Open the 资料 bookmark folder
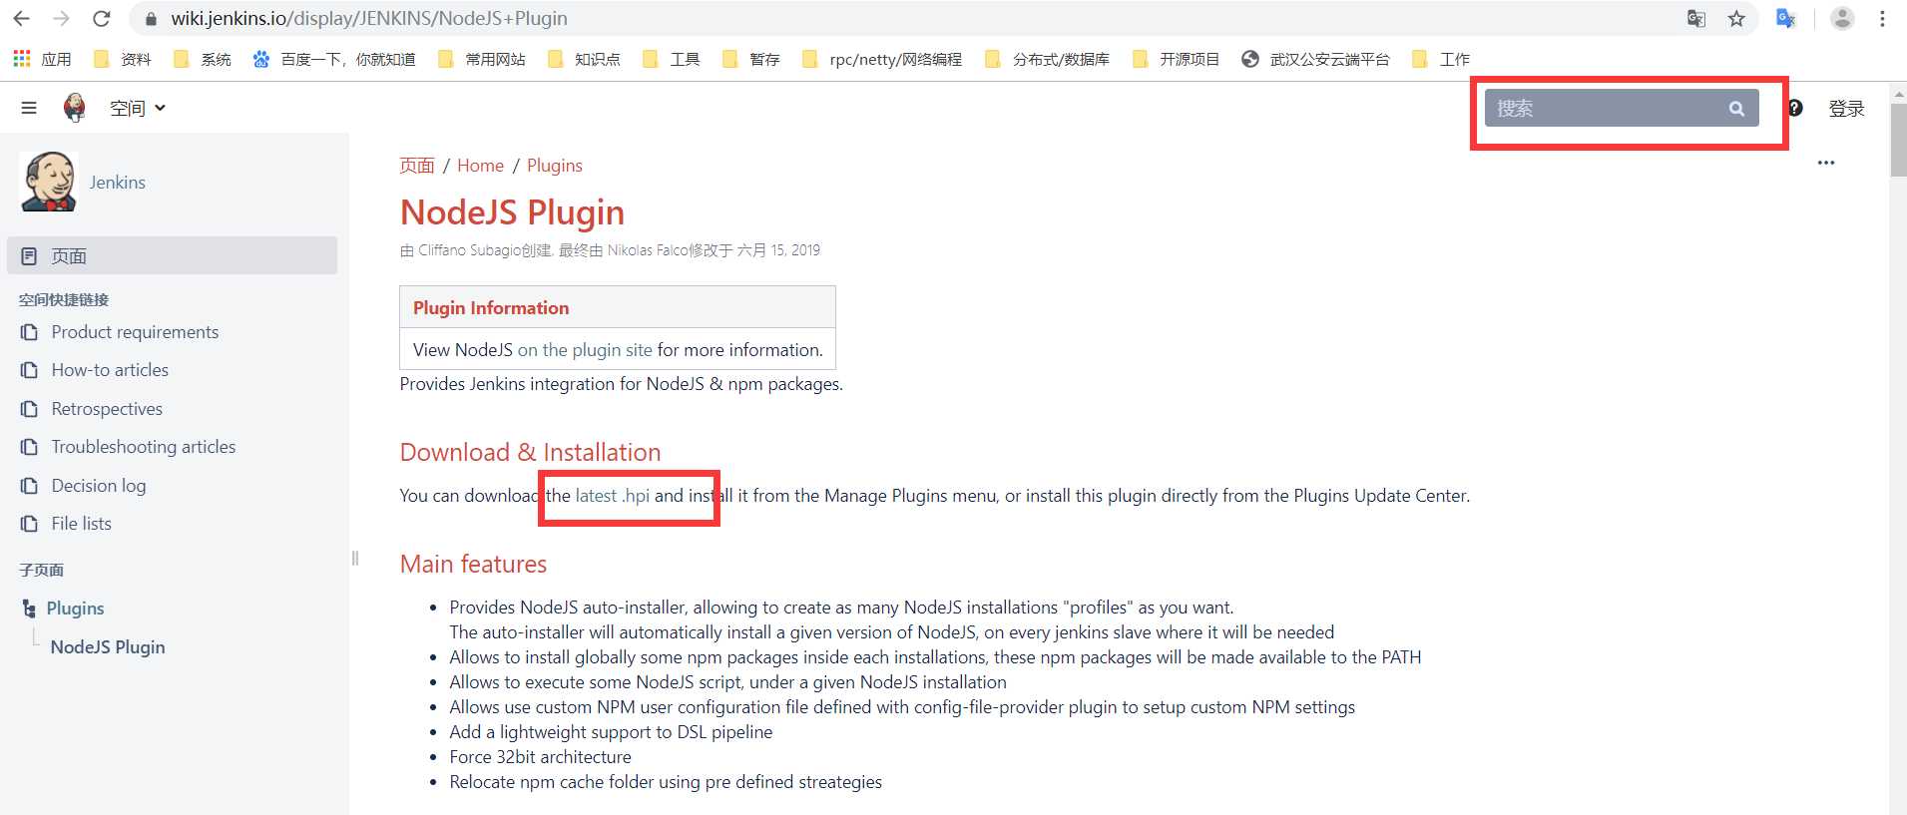This screenshot has height=815, width=1907. [122, 59]
